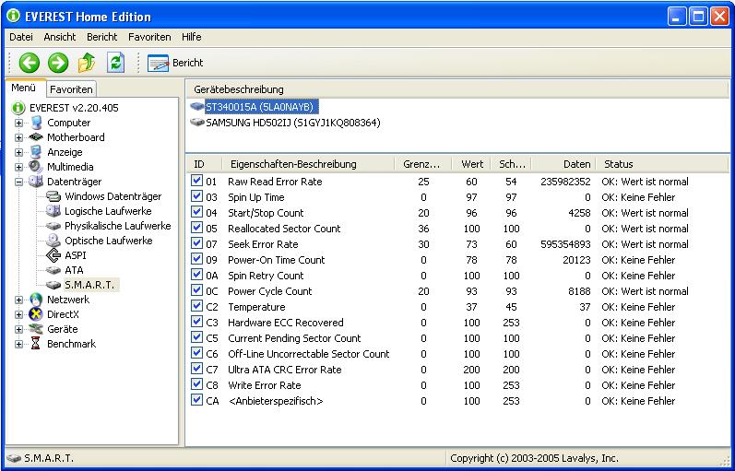Toggle the Seek Error Rate checkbox

196,243
